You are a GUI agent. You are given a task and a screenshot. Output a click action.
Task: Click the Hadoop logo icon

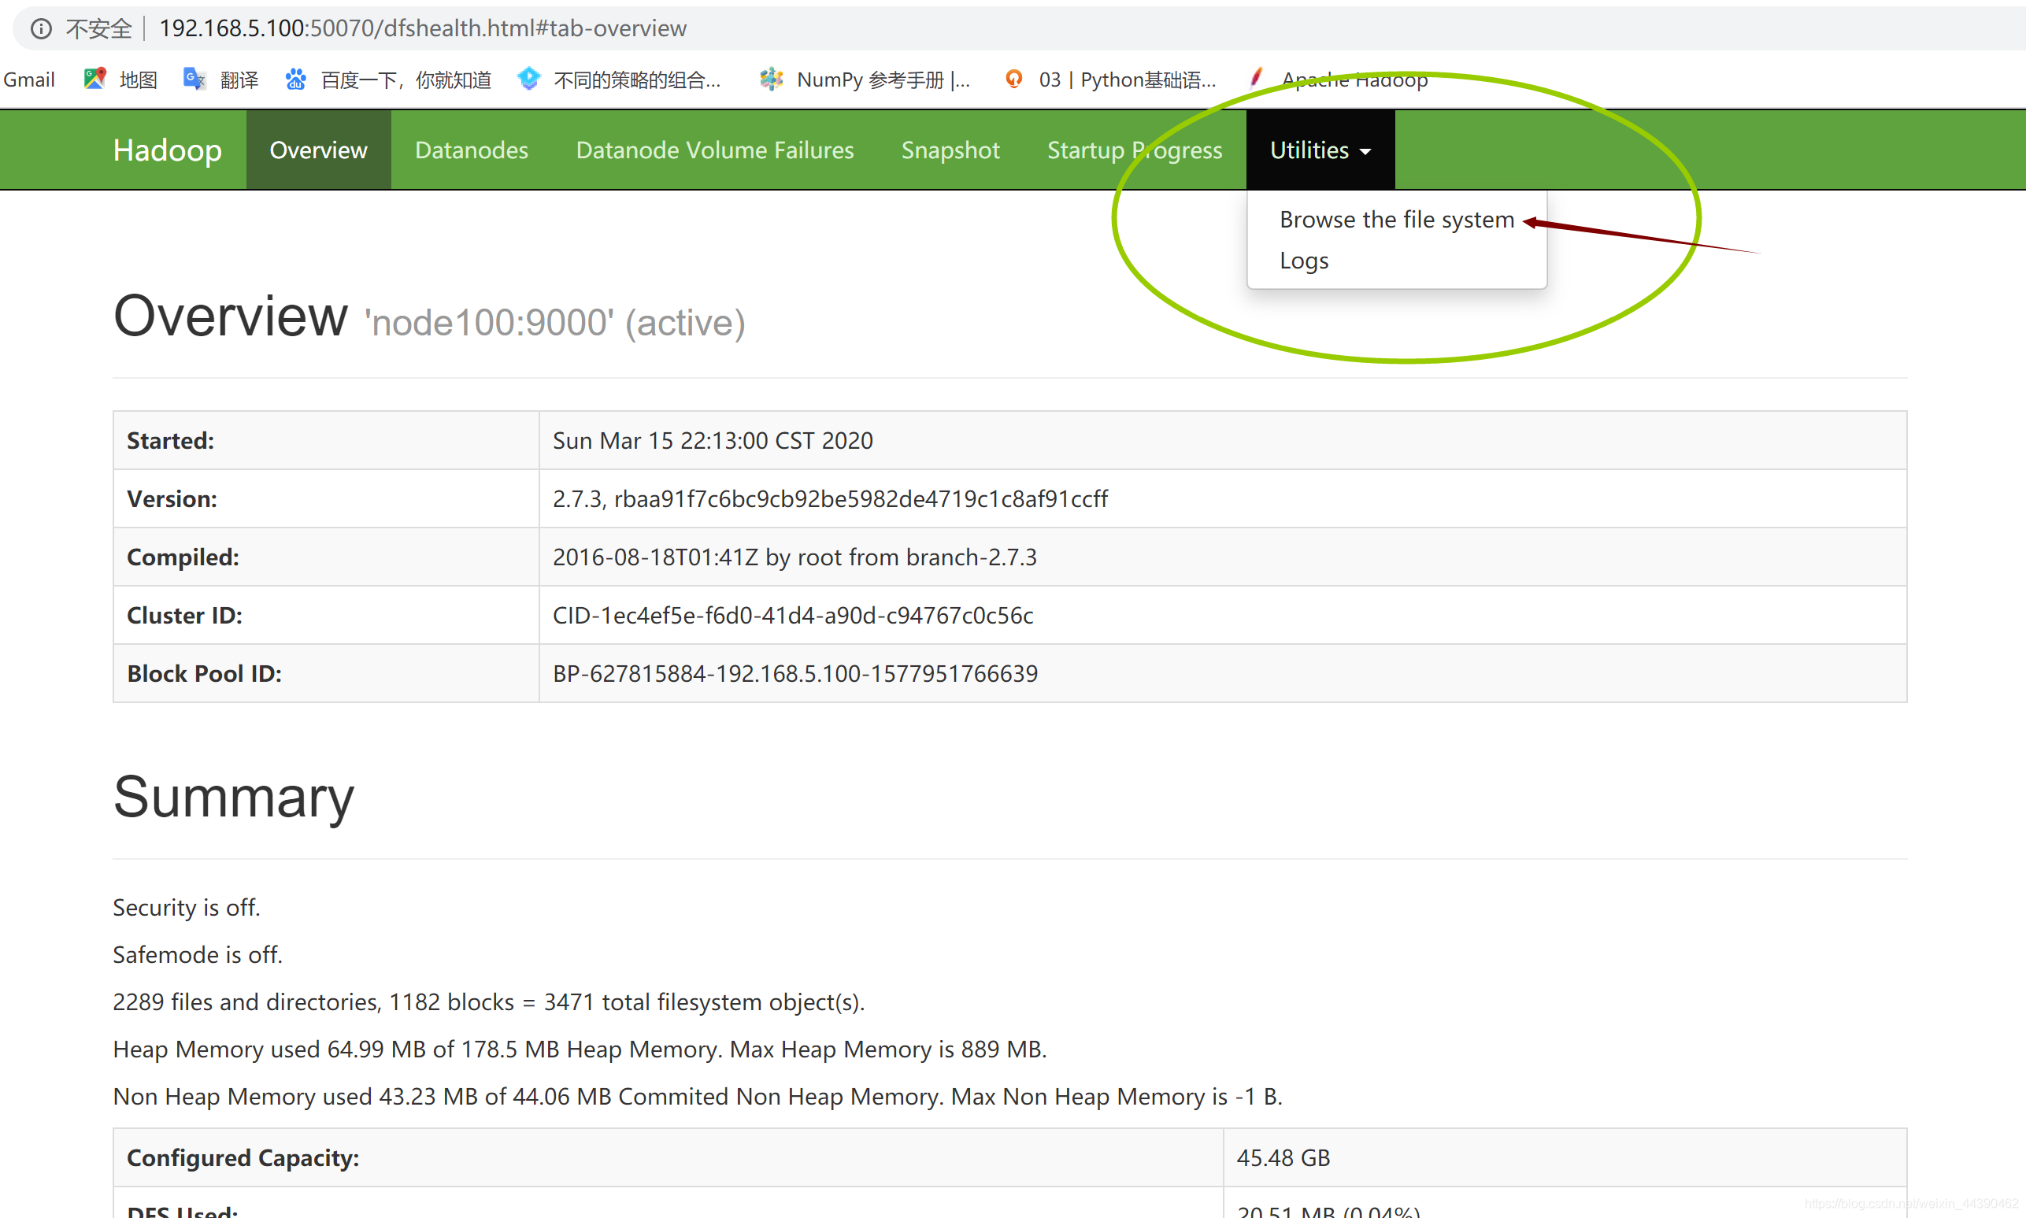(166, 150)
